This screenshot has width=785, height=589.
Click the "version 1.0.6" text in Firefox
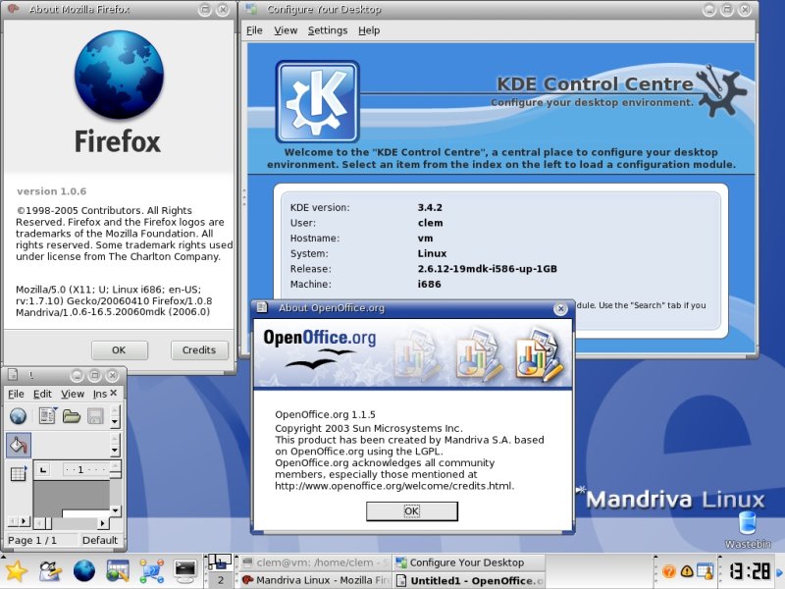tap(52, 191)
